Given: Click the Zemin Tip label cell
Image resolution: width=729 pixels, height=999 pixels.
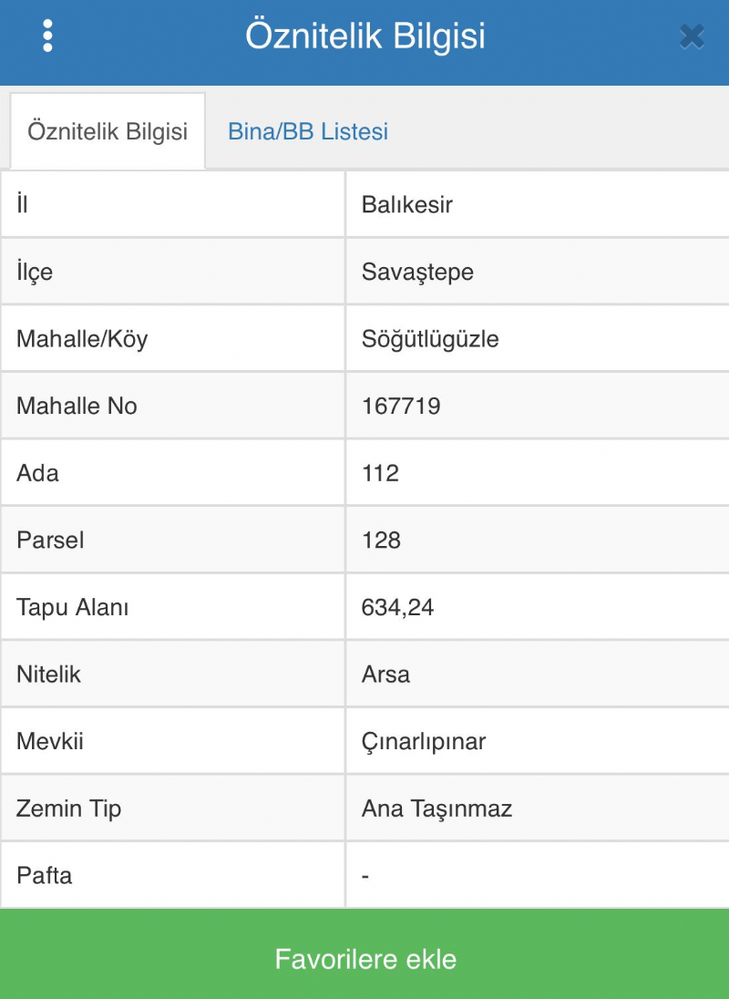Looking at the screenshot, I should (69, 808).
